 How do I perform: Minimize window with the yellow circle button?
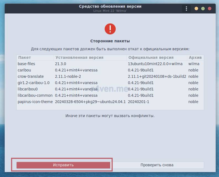196,9
